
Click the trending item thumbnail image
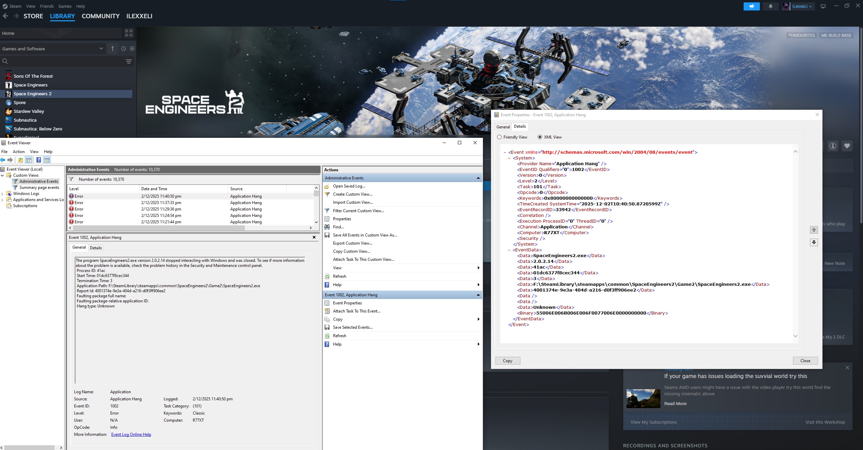(x=643, y=399)
